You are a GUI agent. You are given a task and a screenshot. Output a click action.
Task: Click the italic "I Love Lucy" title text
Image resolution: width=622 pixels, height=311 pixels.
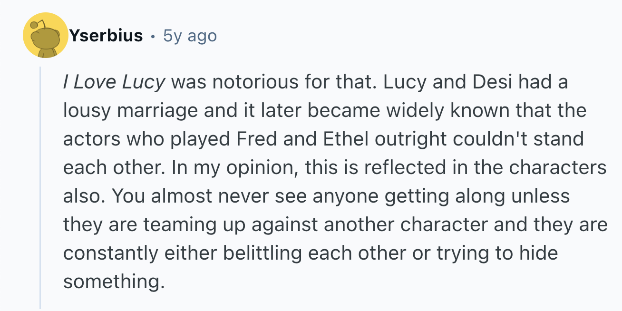click(x=114, y=82)
